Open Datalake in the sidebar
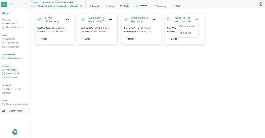Screen dimensions: 265x138 coord(11,39)
